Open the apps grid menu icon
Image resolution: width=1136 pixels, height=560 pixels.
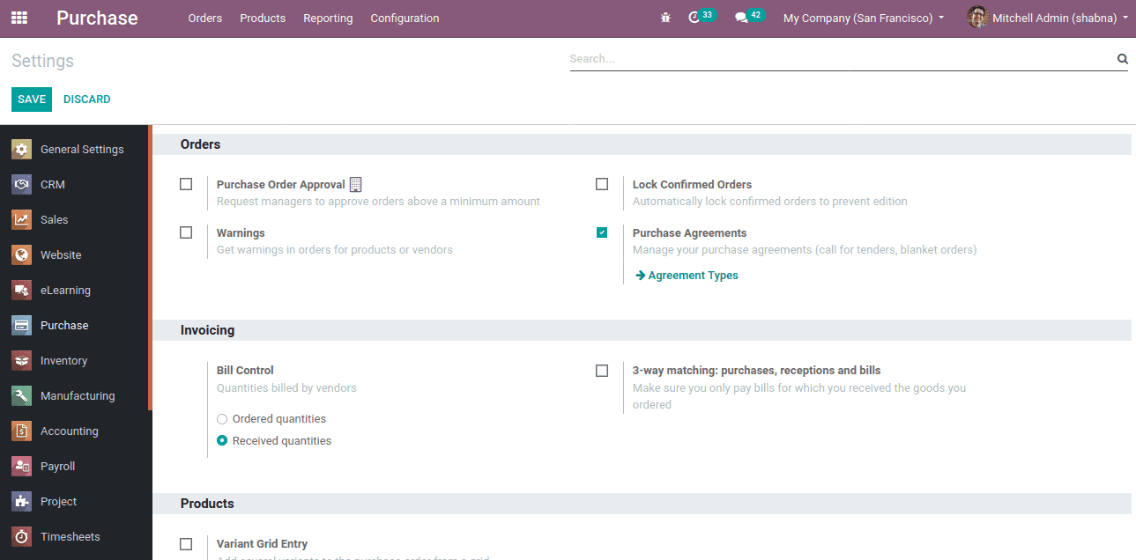pyautogui.click(x=19, y=18)
